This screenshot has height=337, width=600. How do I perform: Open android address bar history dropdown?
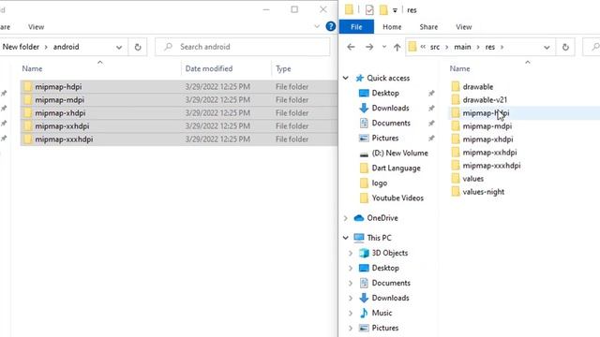[x=119, y=48]
